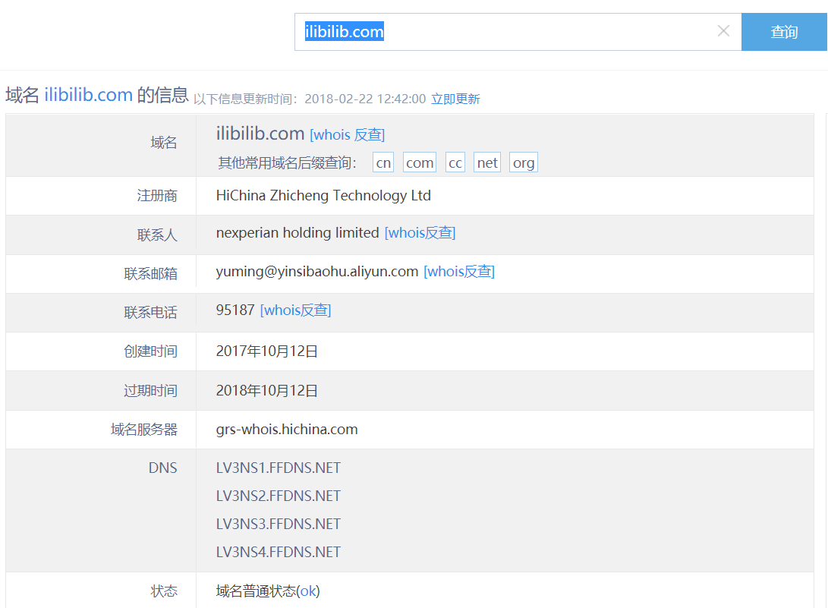Open whois反查 link next to contact email
The width and height of the screenshot is (828, 608).
coord(459,272)
